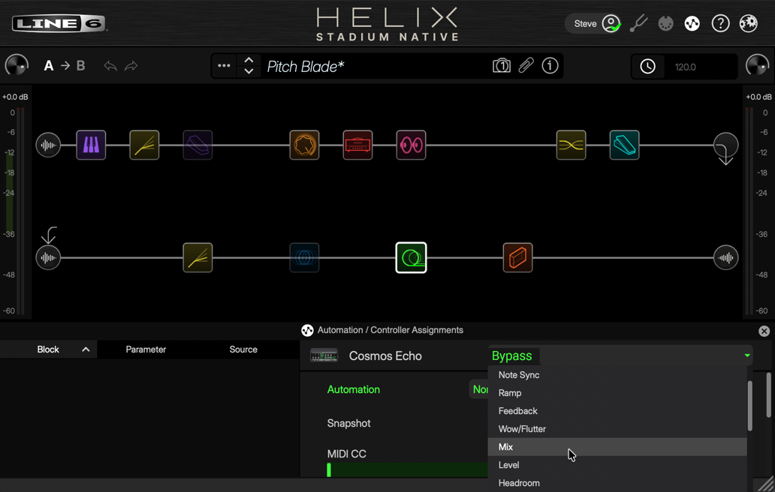Click the A compare state
This screenshot has height=492, width=775.
pyautogui.click(x=48, y=66)
